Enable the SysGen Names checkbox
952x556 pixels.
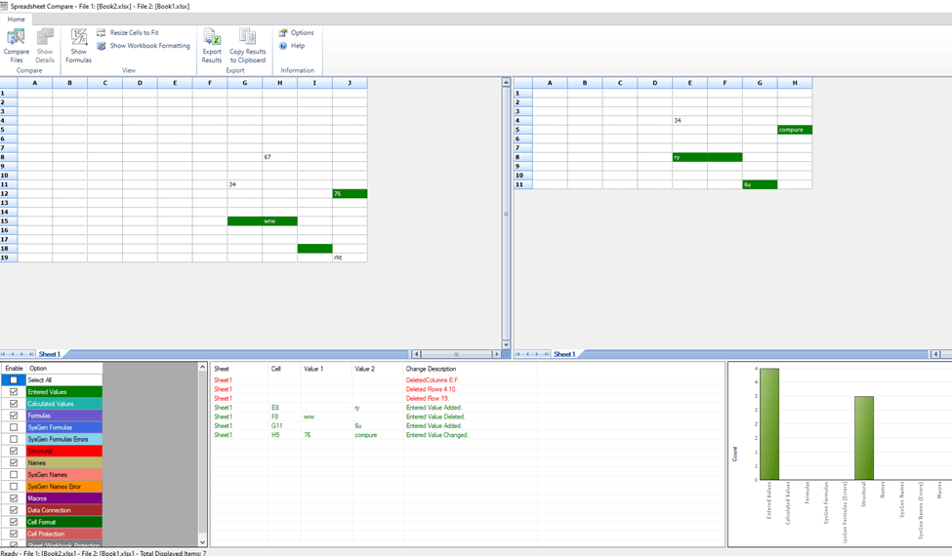tap(14, 475)
